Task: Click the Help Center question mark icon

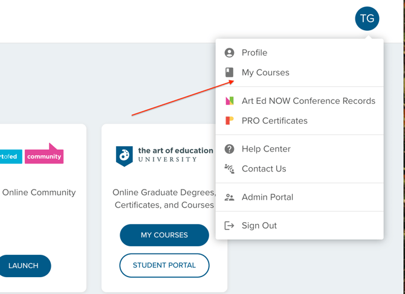Action: pos(229,149)
